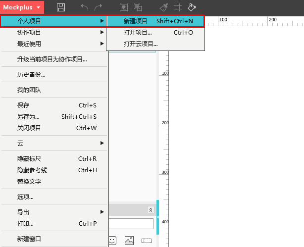Select the smiley face component icon
Viewport: 304px width, 247px height.
[x=112, y=241]
